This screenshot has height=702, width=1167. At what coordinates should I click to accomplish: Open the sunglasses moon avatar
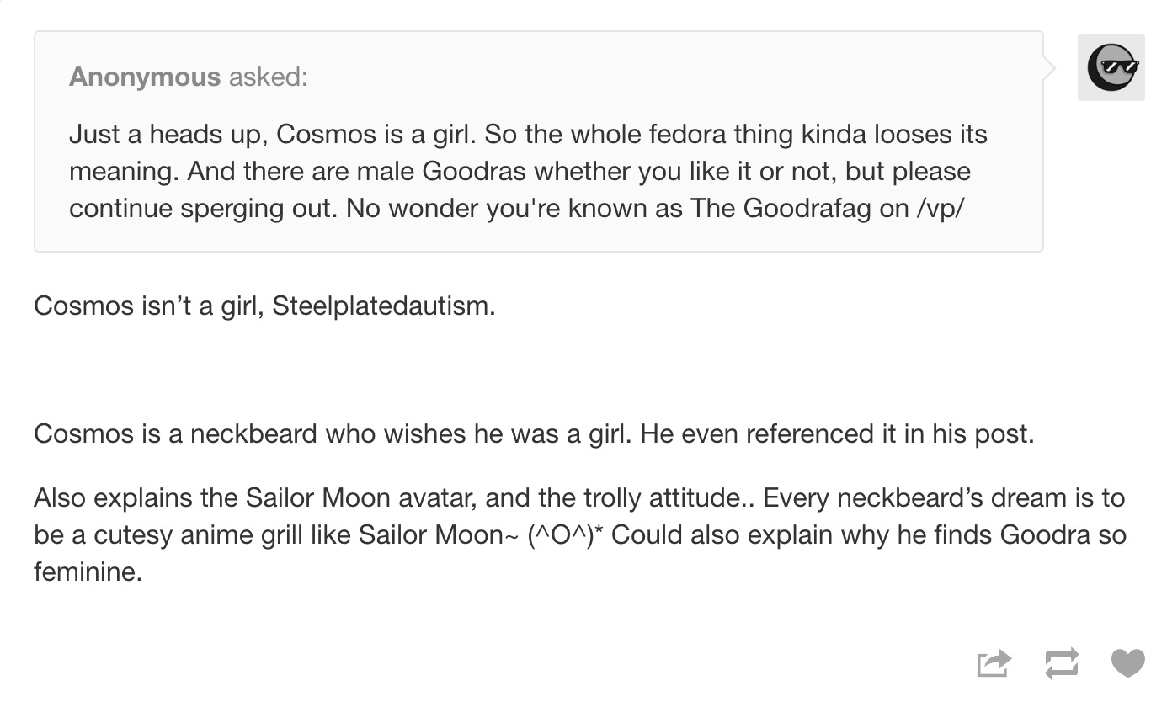1111,67
